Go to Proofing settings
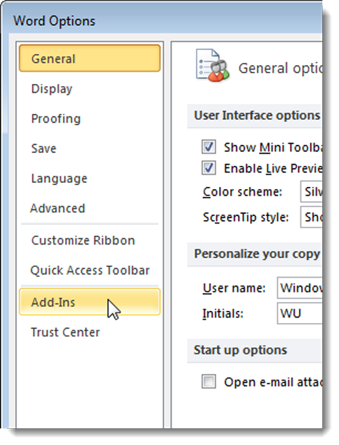The image size is (339, 445). [89, 119]
